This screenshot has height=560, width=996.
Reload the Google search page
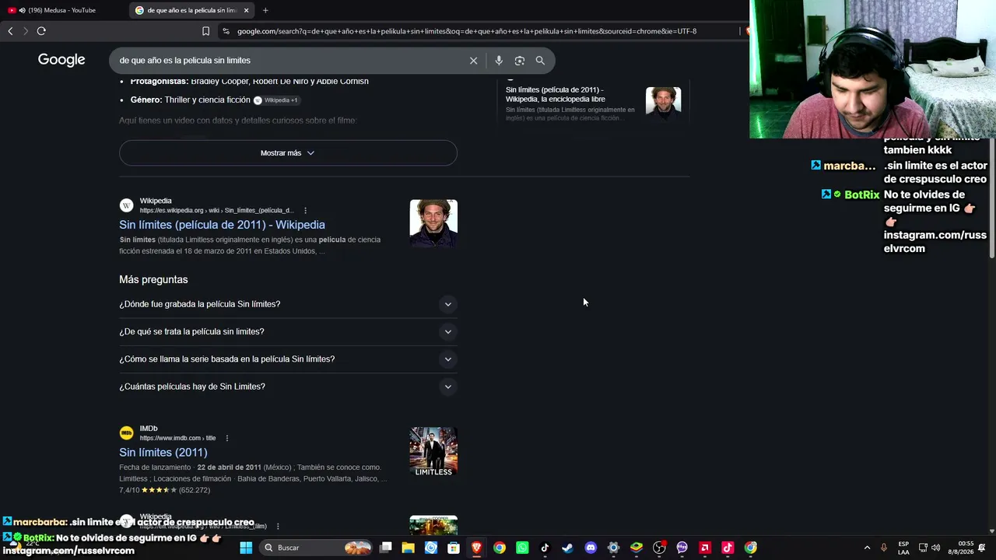click(x=41, y=31)
